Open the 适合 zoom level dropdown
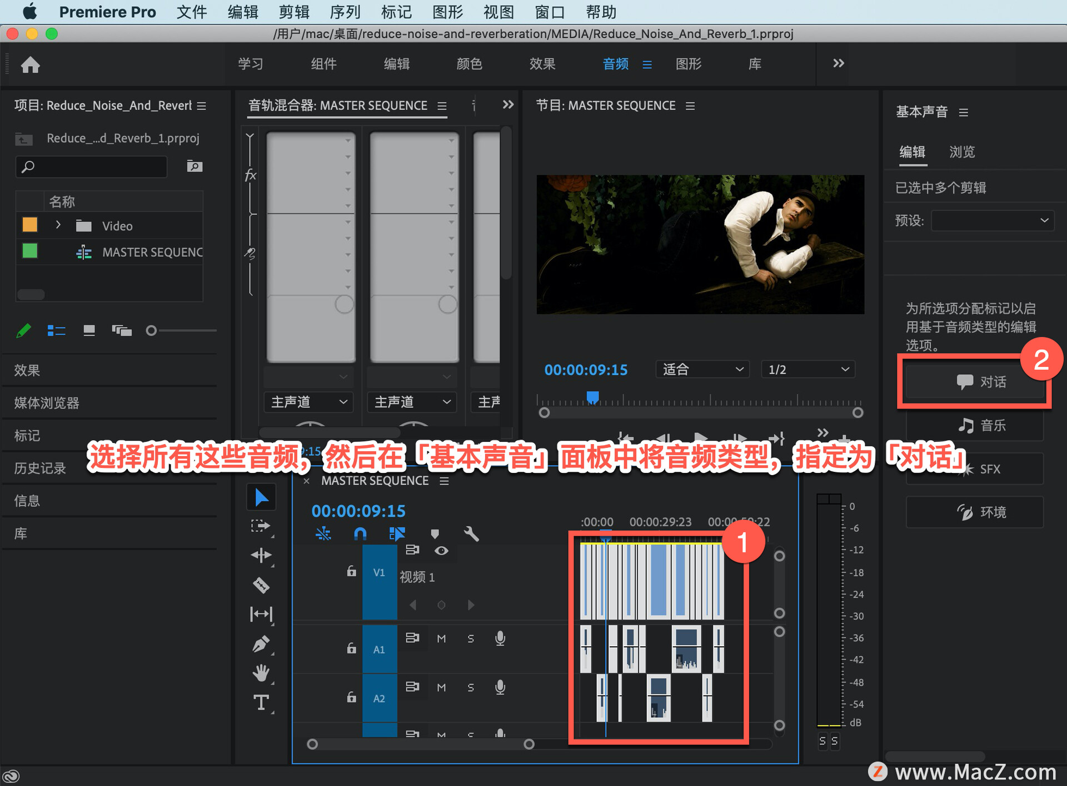Viewport: 1067px width, 786px height. (x=702, y=369)
